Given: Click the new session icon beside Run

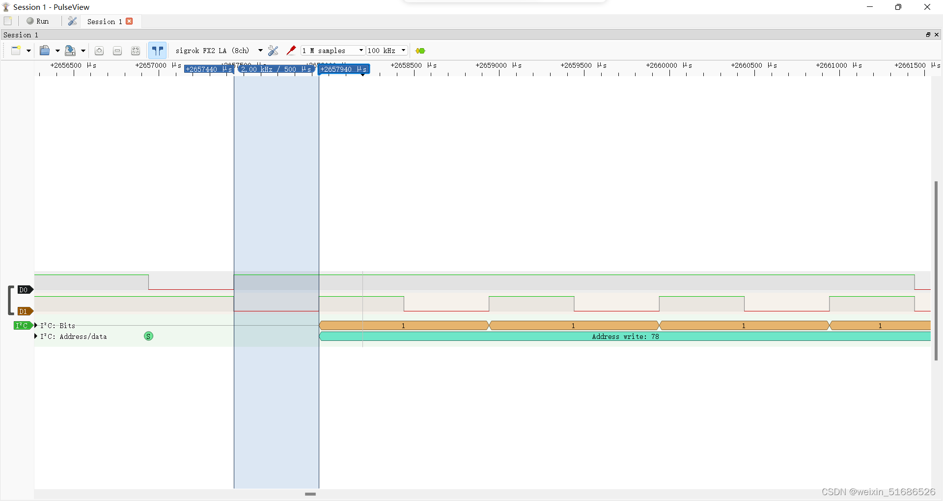Looking at the screenshot, I should [x=8, y=21].
